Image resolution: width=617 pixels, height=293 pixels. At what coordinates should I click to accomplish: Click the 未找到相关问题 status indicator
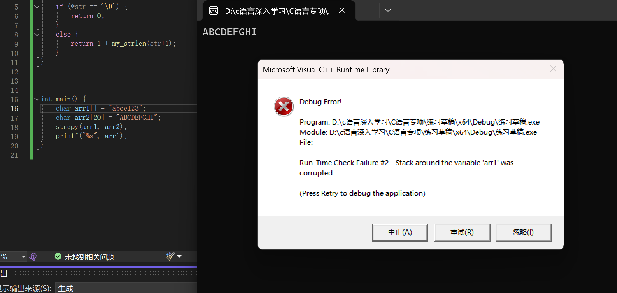[84, 257]
